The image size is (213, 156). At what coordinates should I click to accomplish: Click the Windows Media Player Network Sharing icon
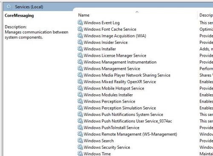pyautogui.click(x=80, y=75)
